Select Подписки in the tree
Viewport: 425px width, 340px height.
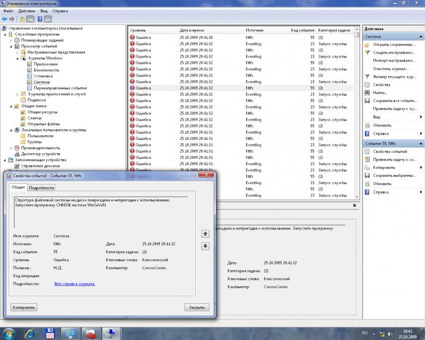[x=37, y=100]
